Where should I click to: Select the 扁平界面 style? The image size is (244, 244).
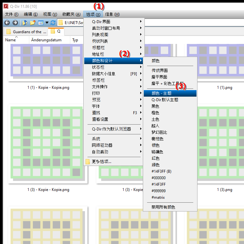click(x=170, y=77)
